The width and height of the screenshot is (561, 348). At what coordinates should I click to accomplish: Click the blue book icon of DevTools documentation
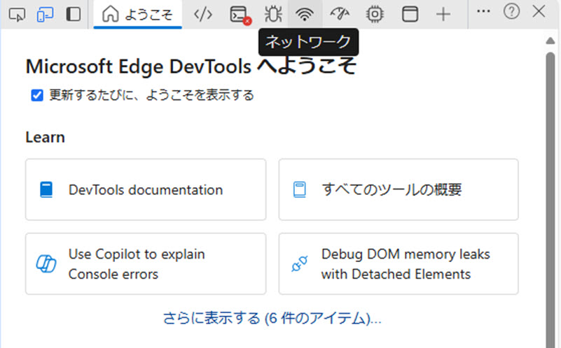[x=46, y=190]
